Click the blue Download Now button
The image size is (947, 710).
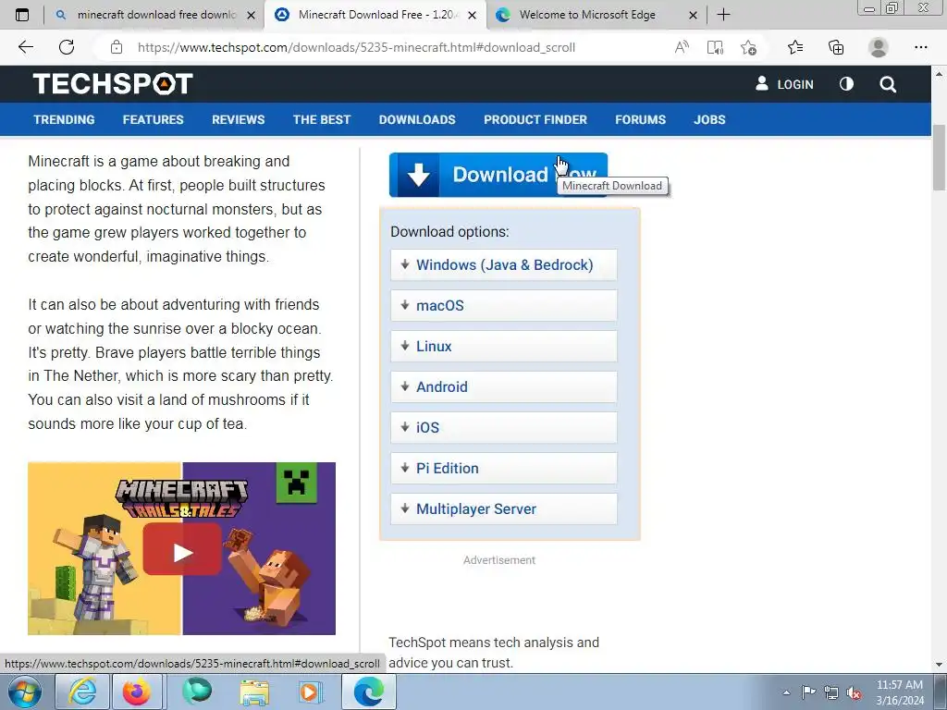pyautogui.click(x=498, y=175)
